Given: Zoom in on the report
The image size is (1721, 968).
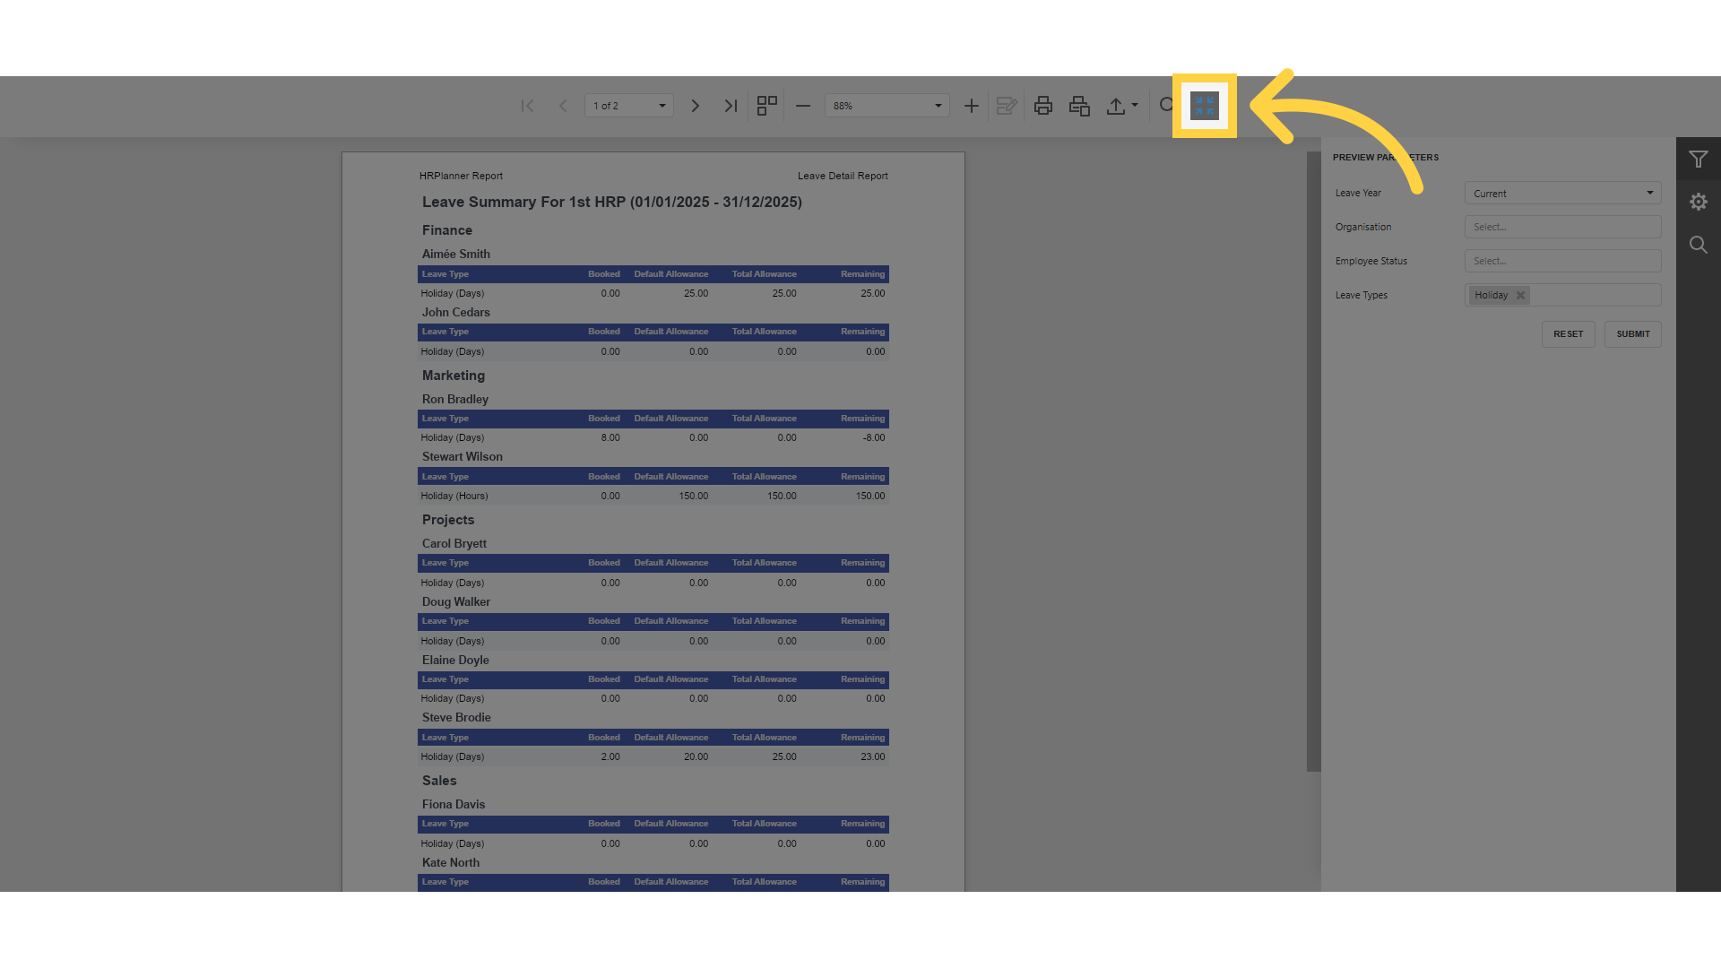Looking at the screenshot, I should pos(971,106).
